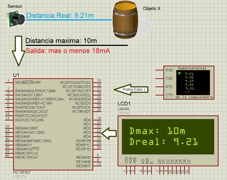Click the TXD pin of the terminal
Screen dimensions: 227x180
click(169, 79)
